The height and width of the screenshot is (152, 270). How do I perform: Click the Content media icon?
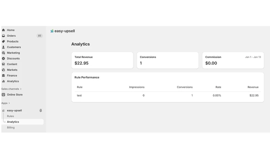[3, 64]
